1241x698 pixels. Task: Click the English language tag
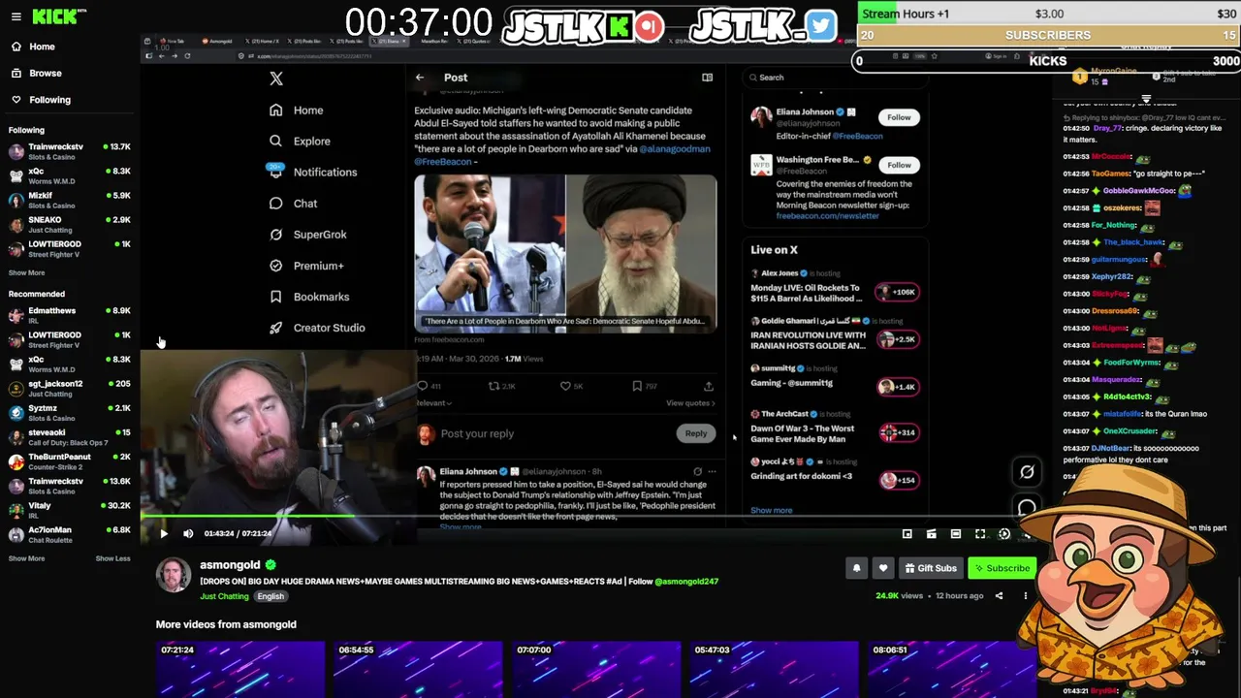pyautogui.click(x=270, y=596)
